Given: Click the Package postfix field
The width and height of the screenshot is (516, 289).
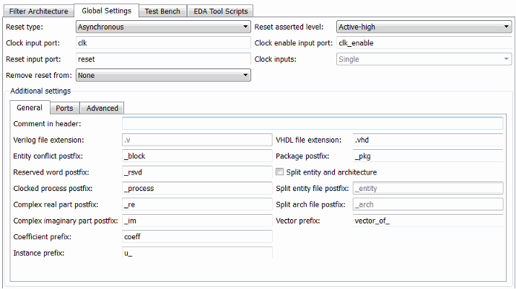Looking at the screenshot, I should [x=427, y=156].
